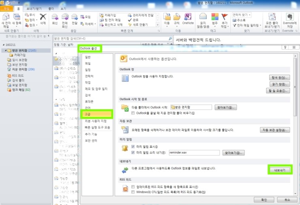This screenshot has height=205, width=300.
Task: Open the 검색 폴더 item
Action: tap(16, 80)
